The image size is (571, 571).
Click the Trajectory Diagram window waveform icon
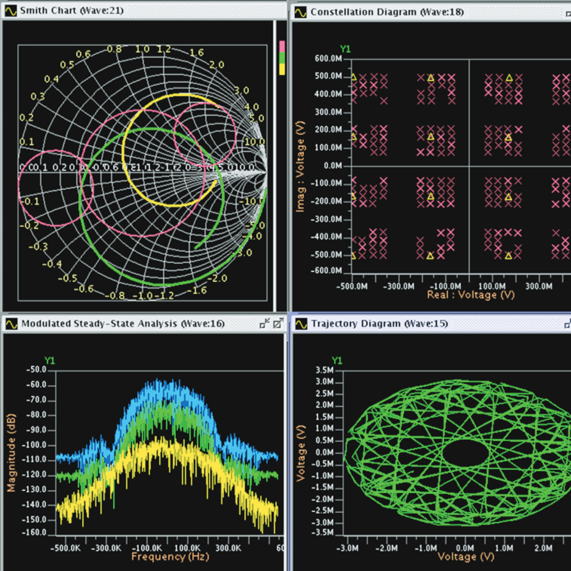(x=301, y=324)
